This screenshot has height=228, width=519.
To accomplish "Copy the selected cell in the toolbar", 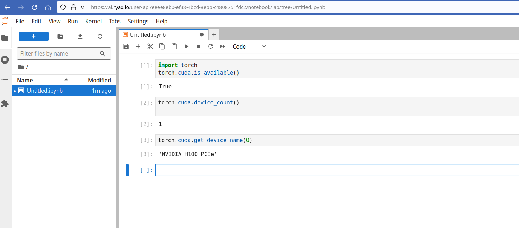I will pyautogui.click(x=162, y=47).
